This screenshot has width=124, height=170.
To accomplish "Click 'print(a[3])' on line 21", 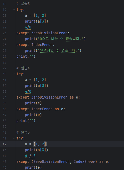I will click(x=36, y=21).
